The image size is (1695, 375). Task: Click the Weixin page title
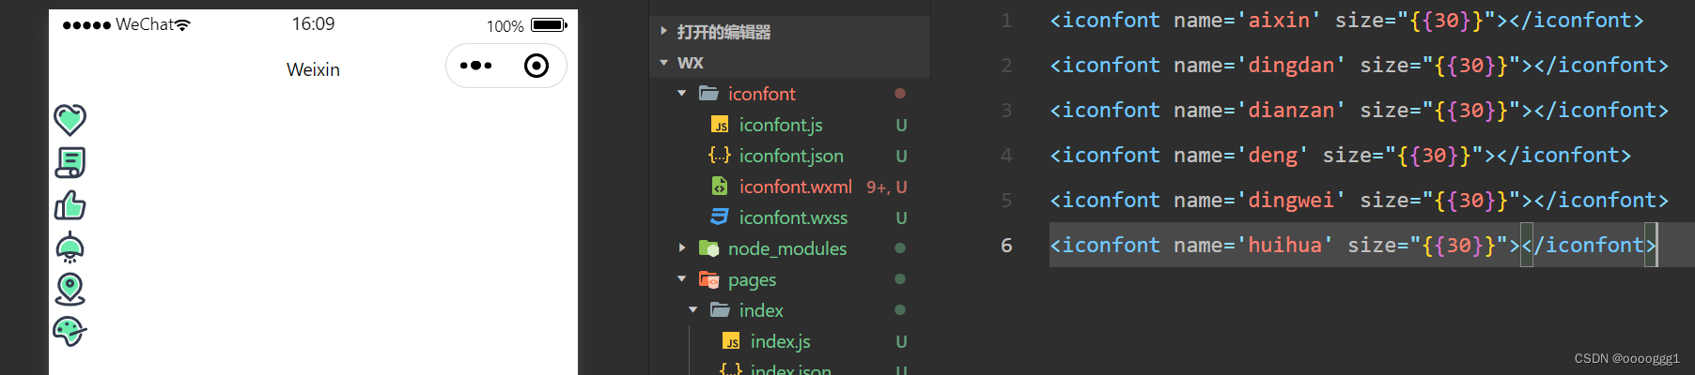[x=313, y=69]
